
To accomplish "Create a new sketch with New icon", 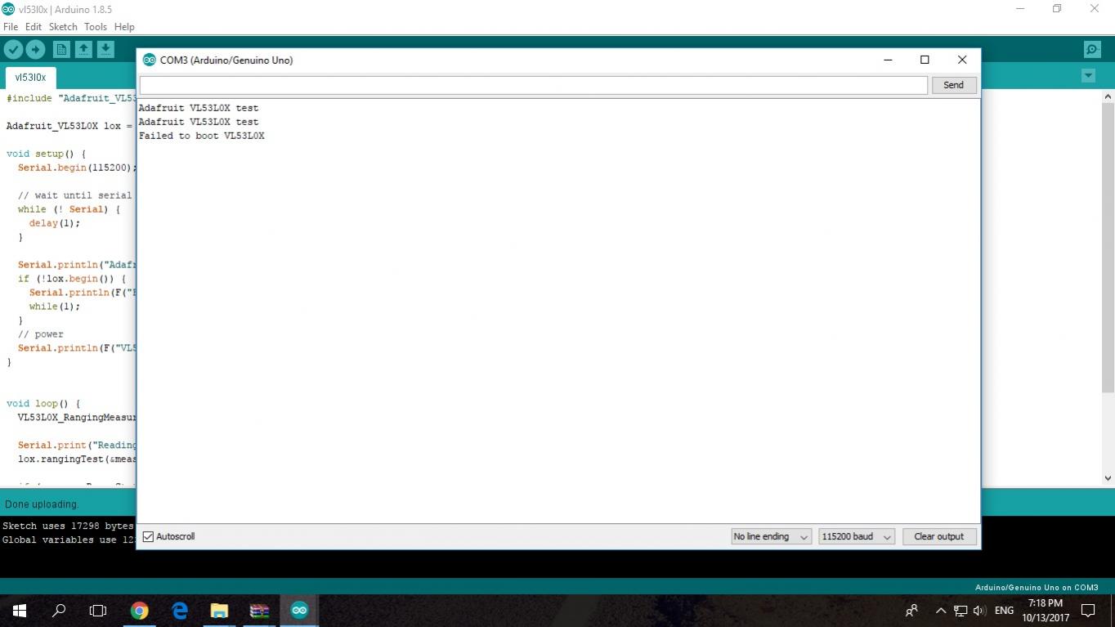I will 61,50.
